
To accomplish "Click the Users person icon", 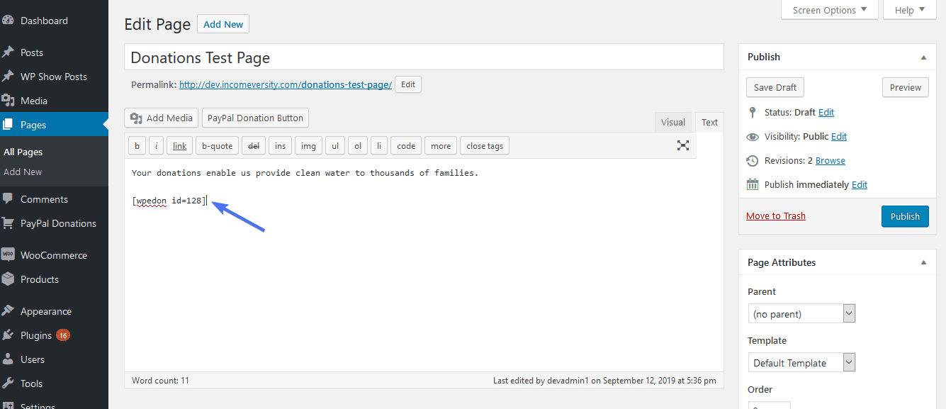I will pyautogui.click(x=9, y=359).
